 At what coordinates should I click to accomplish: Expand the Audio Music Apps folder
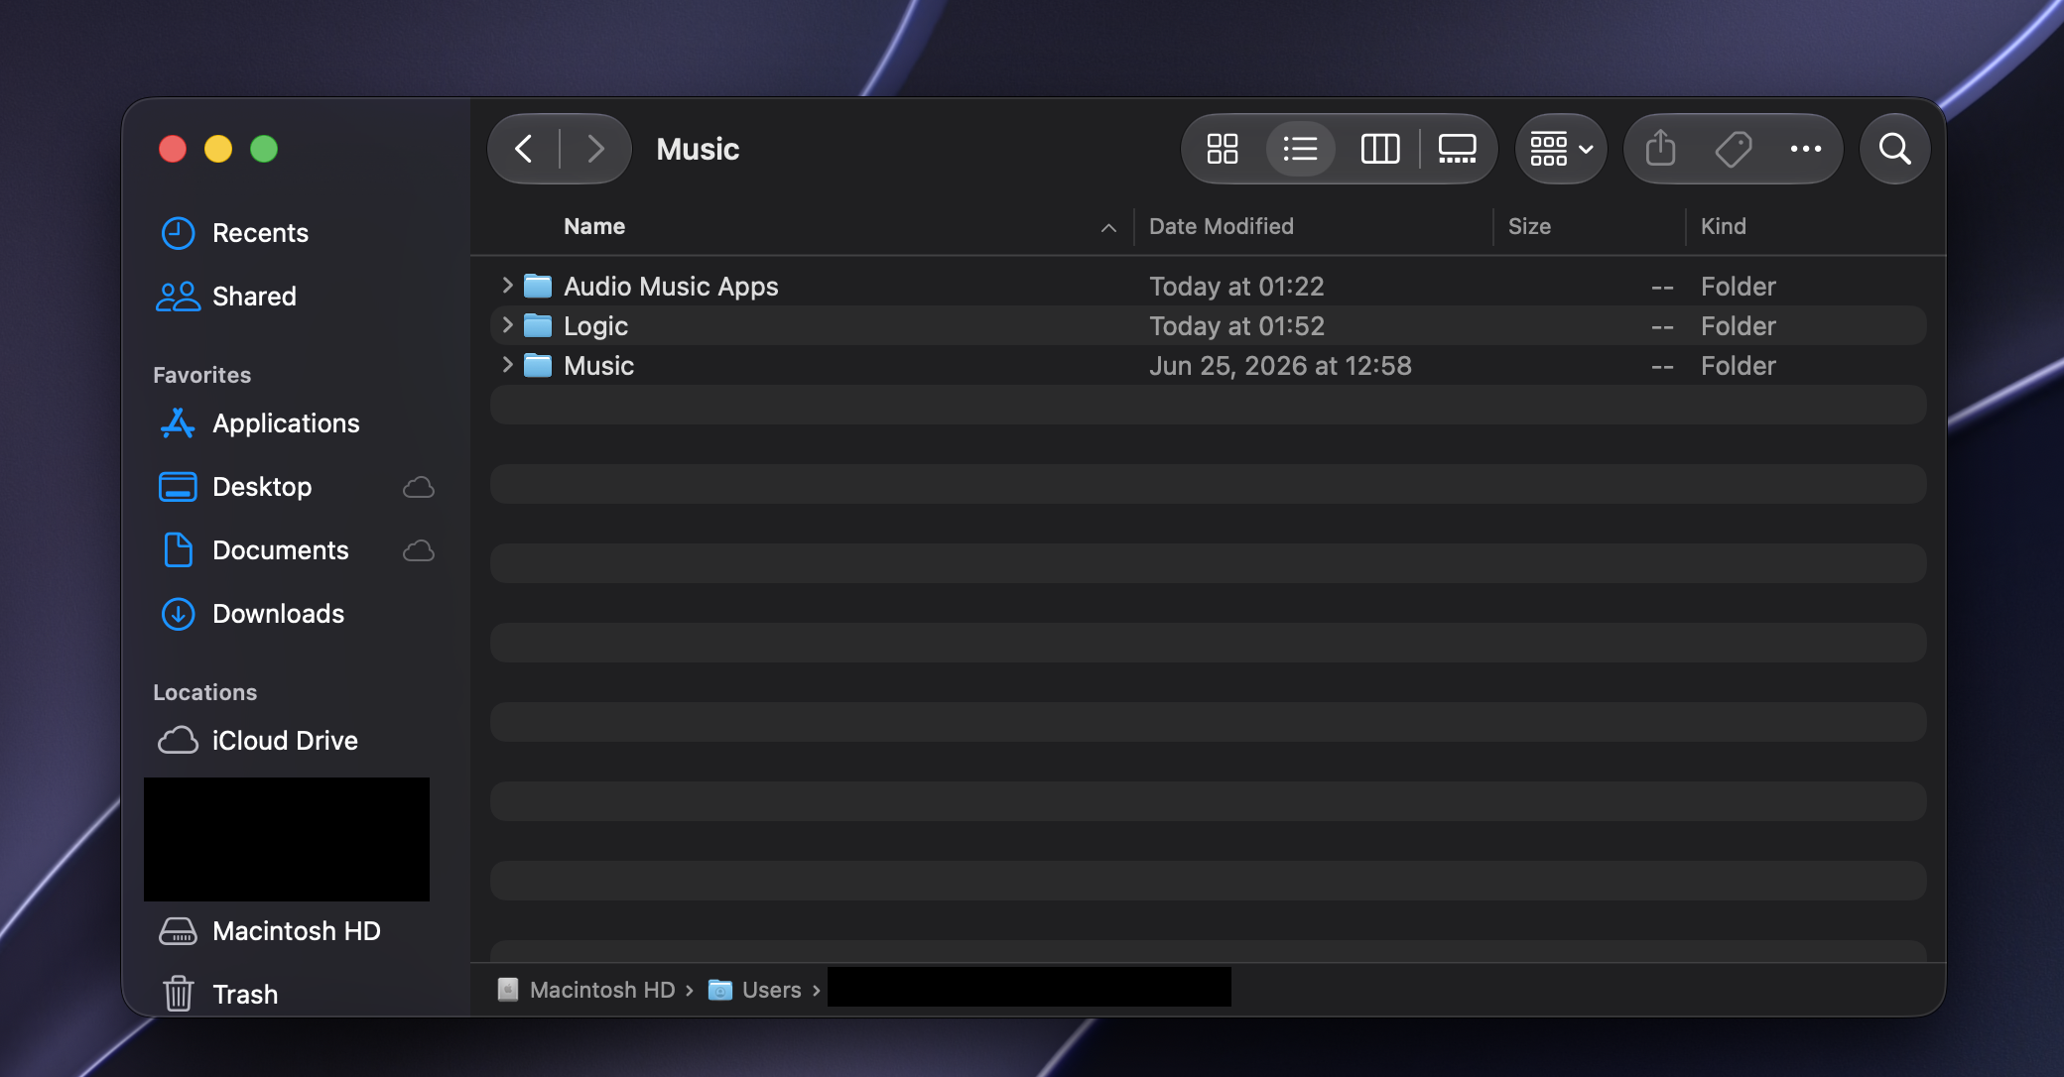click(507, 286)
